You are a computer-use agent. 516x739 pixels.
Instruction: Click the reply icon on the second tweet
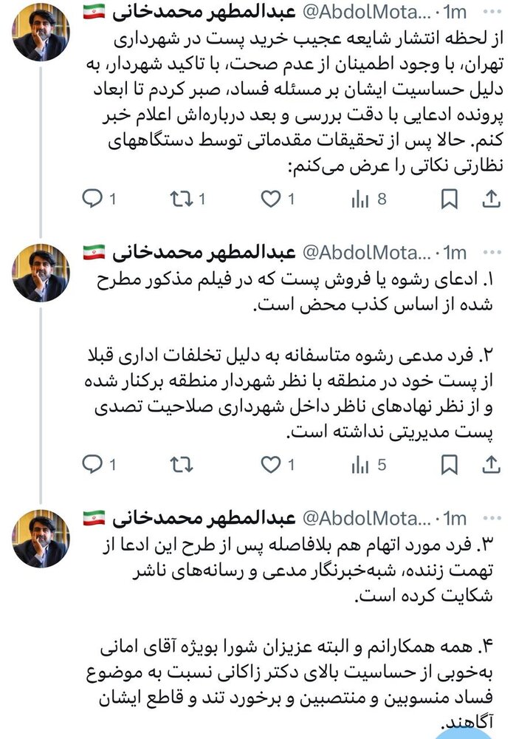tap(92, 466)
